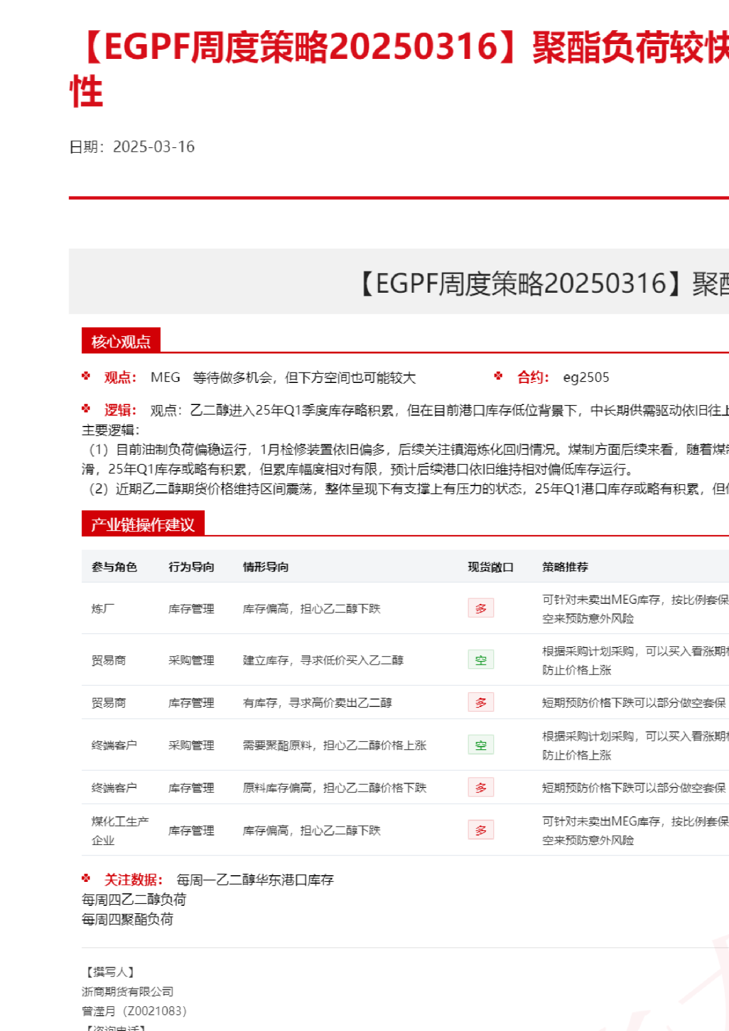Click the red 多 badge in 炼厂 row
Screen dimensions: 729x1031
480,608
